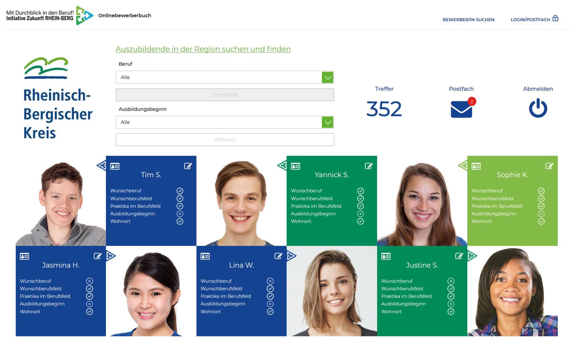The image size is (571, 339).
Task: Open the Bewerber/in suchen menu item
Action: (x=468, y=20)
